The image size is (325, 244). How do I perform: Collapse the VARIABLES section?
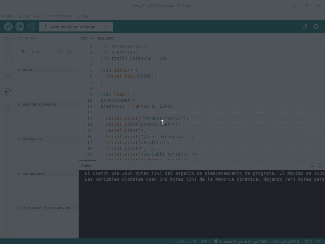click(32, 139)
